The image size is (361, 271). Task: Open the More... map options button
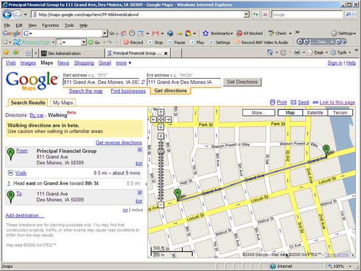coord(259,113)
